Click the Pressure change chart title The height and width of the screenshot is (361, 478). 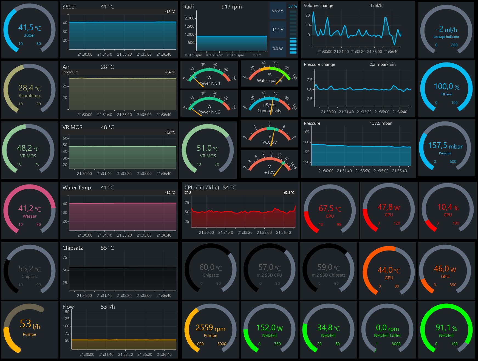click(x=319, y=64)
